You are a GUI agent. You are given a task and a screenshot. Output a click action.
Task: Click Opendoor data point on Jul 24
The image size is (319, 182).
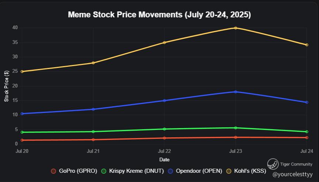(x=306, y=102)
